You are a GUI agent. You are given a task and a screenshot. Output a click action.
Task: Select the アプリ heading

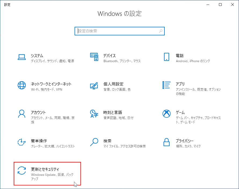pyautogui.click(x=180, y=84)
